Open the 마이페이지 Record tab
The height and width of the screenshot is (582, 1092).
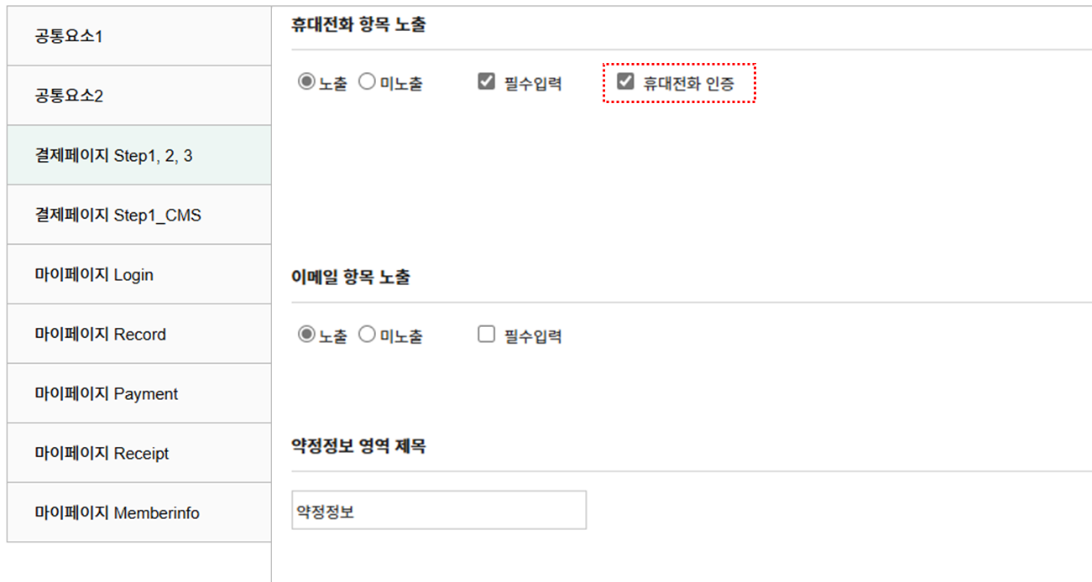pyautogui.click(x=138, y=335)
